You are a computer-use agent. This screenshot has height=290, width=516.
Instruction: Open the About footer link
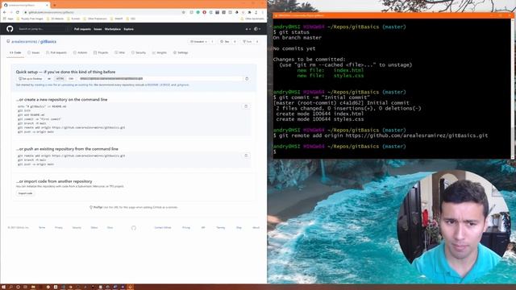click(x=256, y=227)
